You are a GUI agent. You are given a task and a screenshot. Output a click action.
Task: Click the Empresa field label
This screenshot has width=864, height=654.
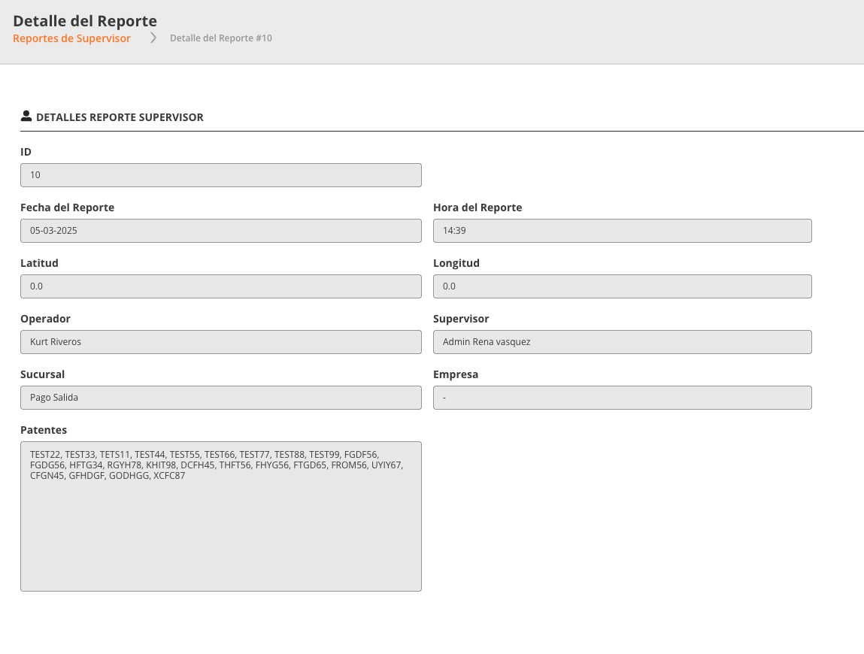[456, 374]
